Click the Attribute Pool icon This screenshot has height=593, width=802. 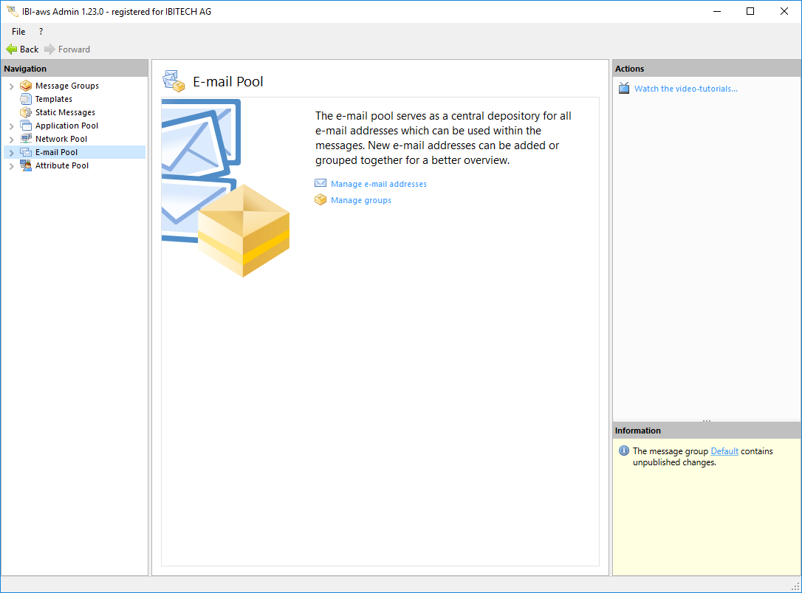pos(26,165)
